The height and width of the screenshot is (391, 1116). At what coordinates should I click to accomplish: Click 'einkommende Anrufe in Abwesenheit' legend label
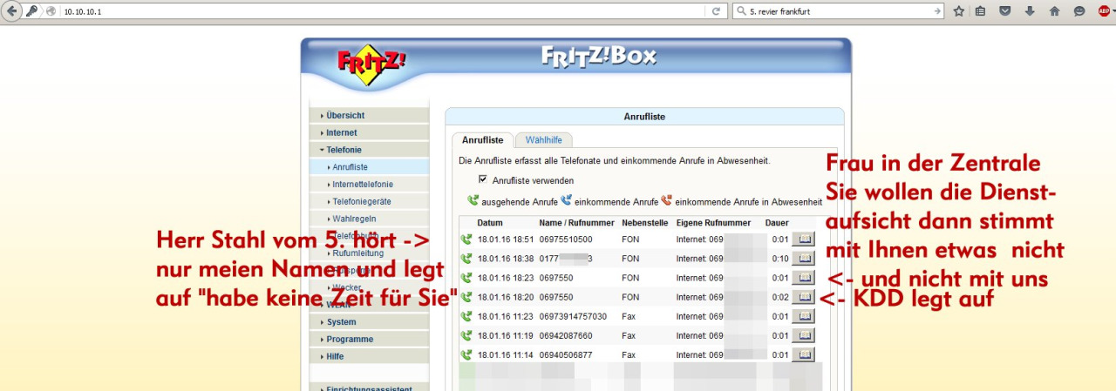coord(748,201)
